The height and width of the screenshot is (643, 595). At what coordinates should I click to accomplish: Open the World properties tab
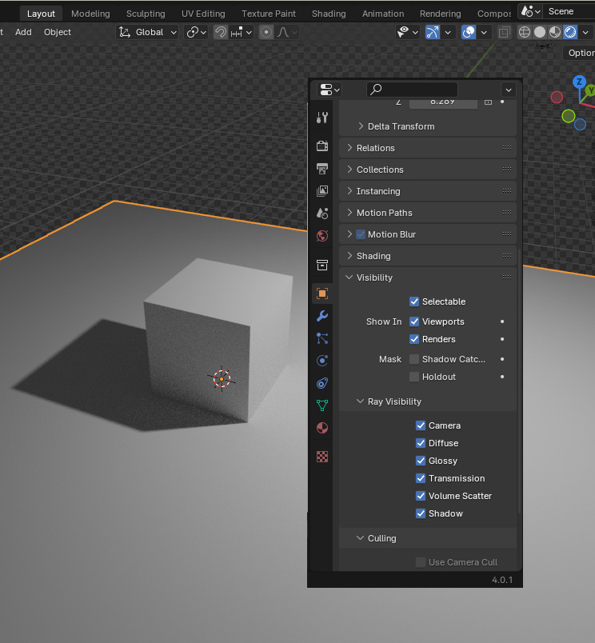click(322, 236)
